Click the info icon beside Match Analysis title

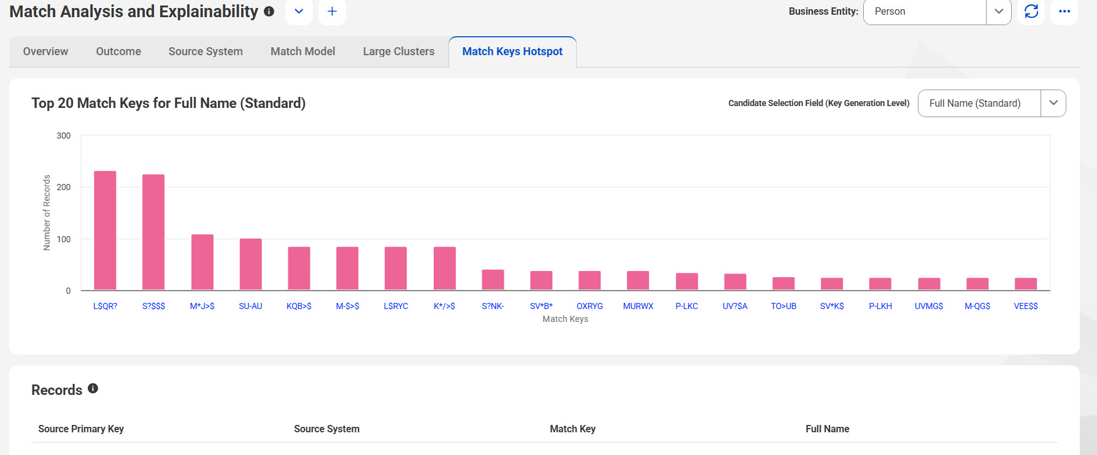[x=269, y=11]
